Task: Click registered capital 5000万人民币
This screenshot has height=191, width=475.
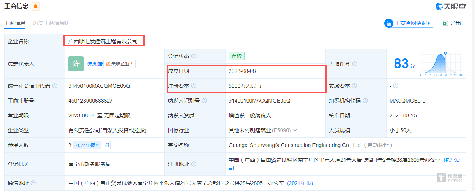Action: point(245,86)
